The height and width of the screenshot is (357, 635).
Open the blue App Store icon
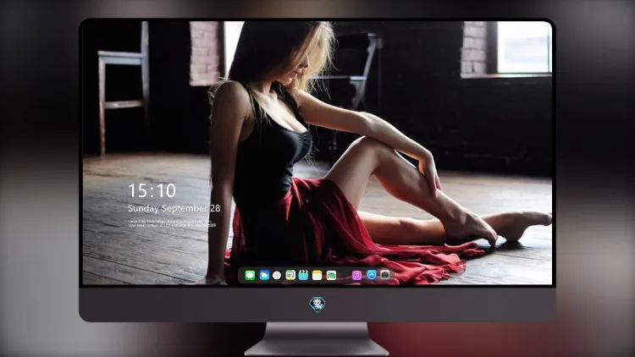(372, 275)
